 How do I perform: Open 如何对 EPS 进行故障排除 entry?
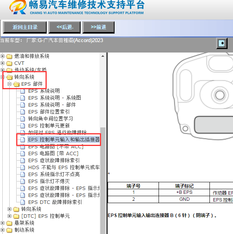pyautogui.click(x=57, y=132)
